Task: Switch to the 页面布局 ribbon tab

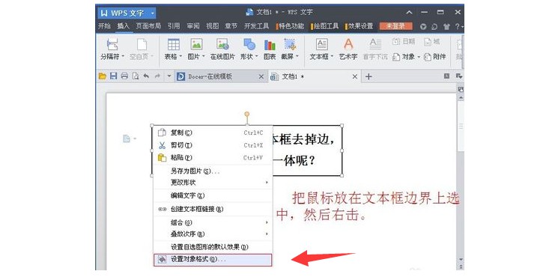Action: click(148, 26)
